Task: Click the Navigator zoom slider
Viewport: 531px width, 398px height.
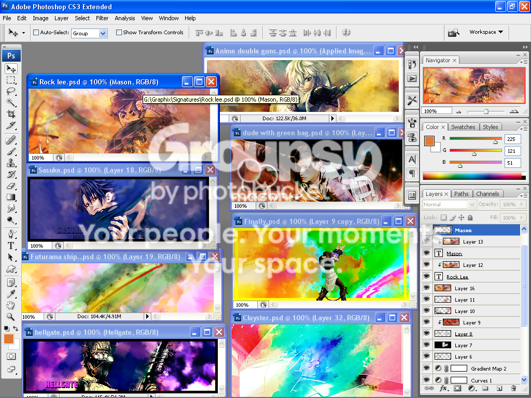Action: (486, 111)
